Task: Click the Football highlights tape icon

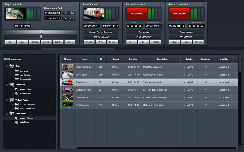Action: click(x=17, y=104)
